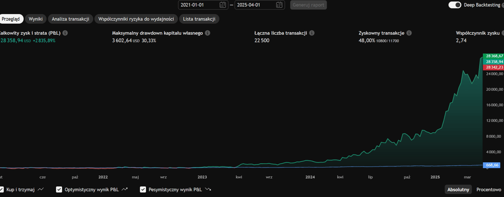504x197 pixels.
Task: Click the 48,00% profitable trades value
Action: [x=367, y=40]
